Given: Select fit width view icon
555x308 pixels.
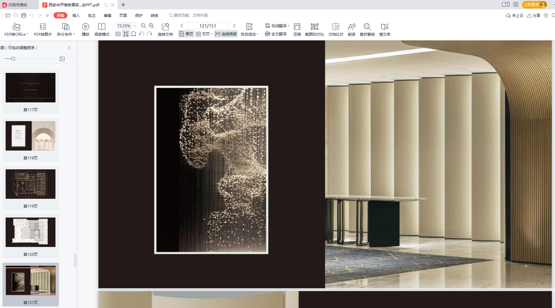Looking at the screenshot, I should [134, 34].
